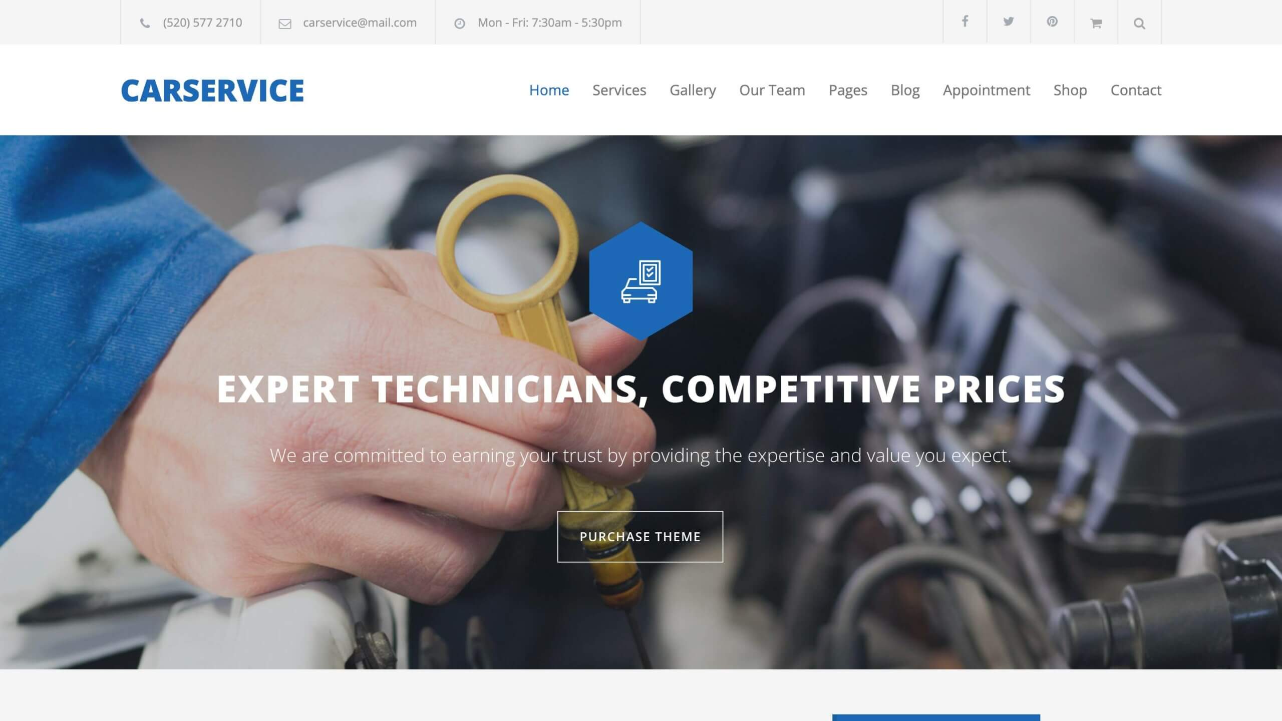Select the Home navigation tab
This screenshot has width=1282, height=721.
(x=548, y=90)
